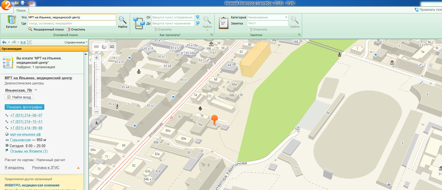Click phone number +7 (831) 414-99-88
The width and height of the screenshot is (442, 190).
click(26, 128)
